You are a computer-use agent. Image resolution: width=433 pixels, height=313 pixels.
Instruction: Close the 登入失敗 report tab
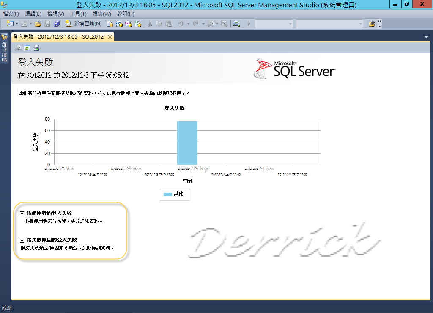click(x=110, y=37)
